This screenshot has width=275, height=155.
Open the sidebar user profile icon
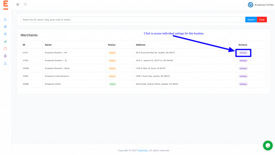(5, 63)
